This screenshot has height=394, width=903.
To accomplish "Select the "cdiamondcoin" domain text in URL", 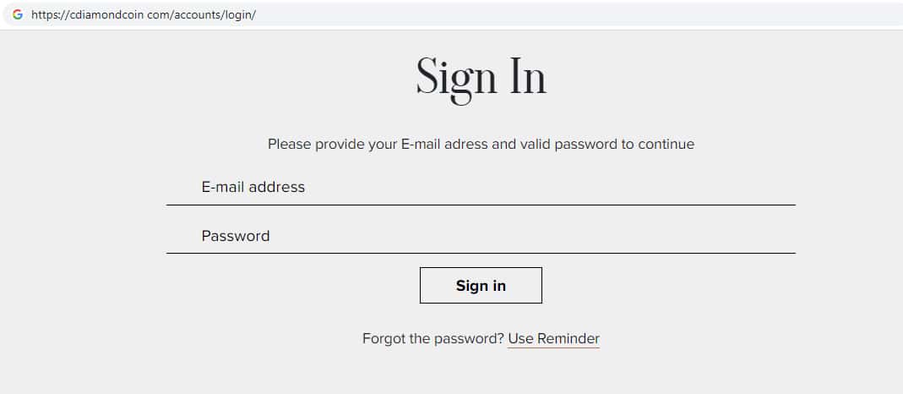I will pos(107,15).
